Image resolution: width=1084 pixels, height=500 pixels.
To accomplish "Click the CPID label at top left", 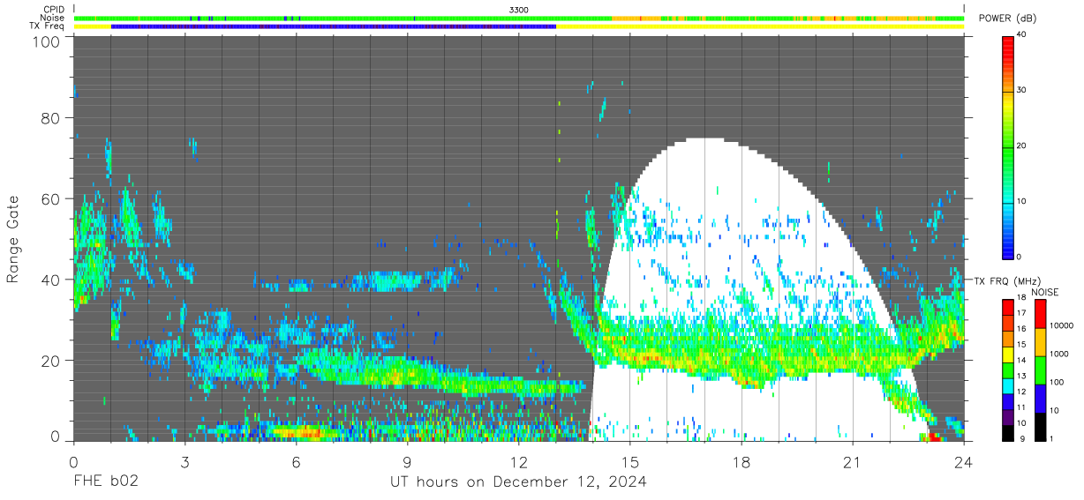I will coord(54,10).
